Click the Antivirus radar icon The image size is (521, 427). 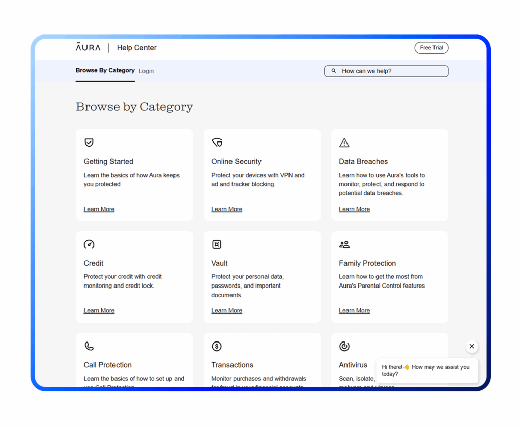point(344,346)
